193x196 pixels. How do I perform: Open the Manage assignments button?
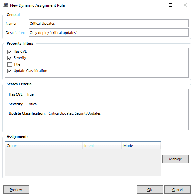(x=176, y=159)
